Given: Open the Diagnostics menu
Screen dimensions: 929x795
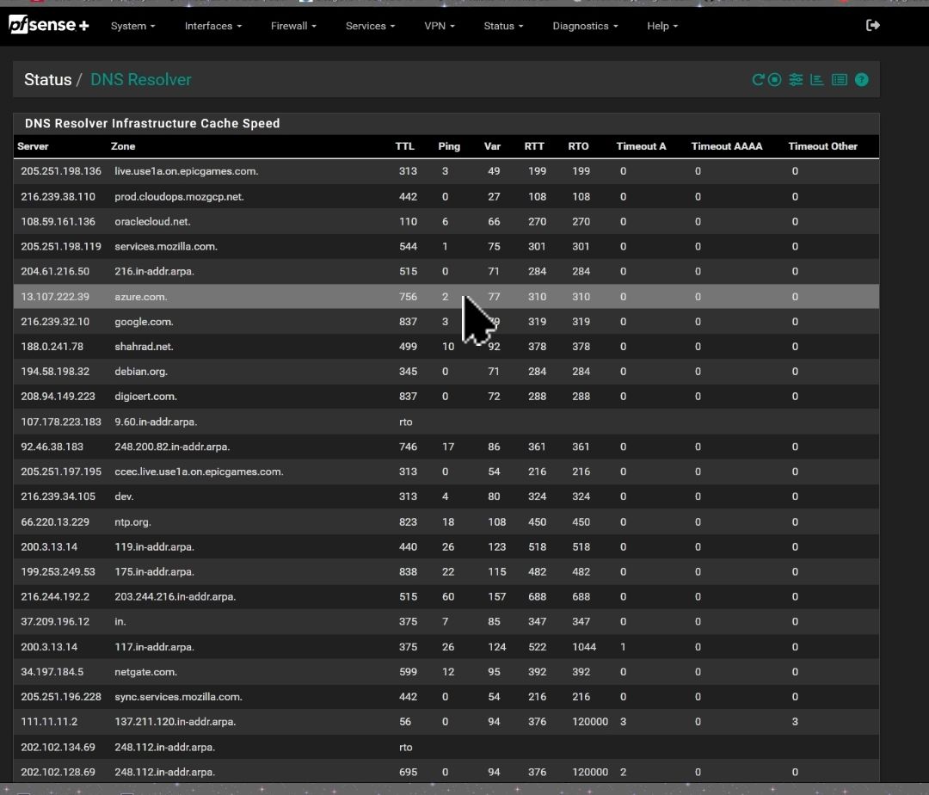Looking at the screenshot, I should click(586, 26).
